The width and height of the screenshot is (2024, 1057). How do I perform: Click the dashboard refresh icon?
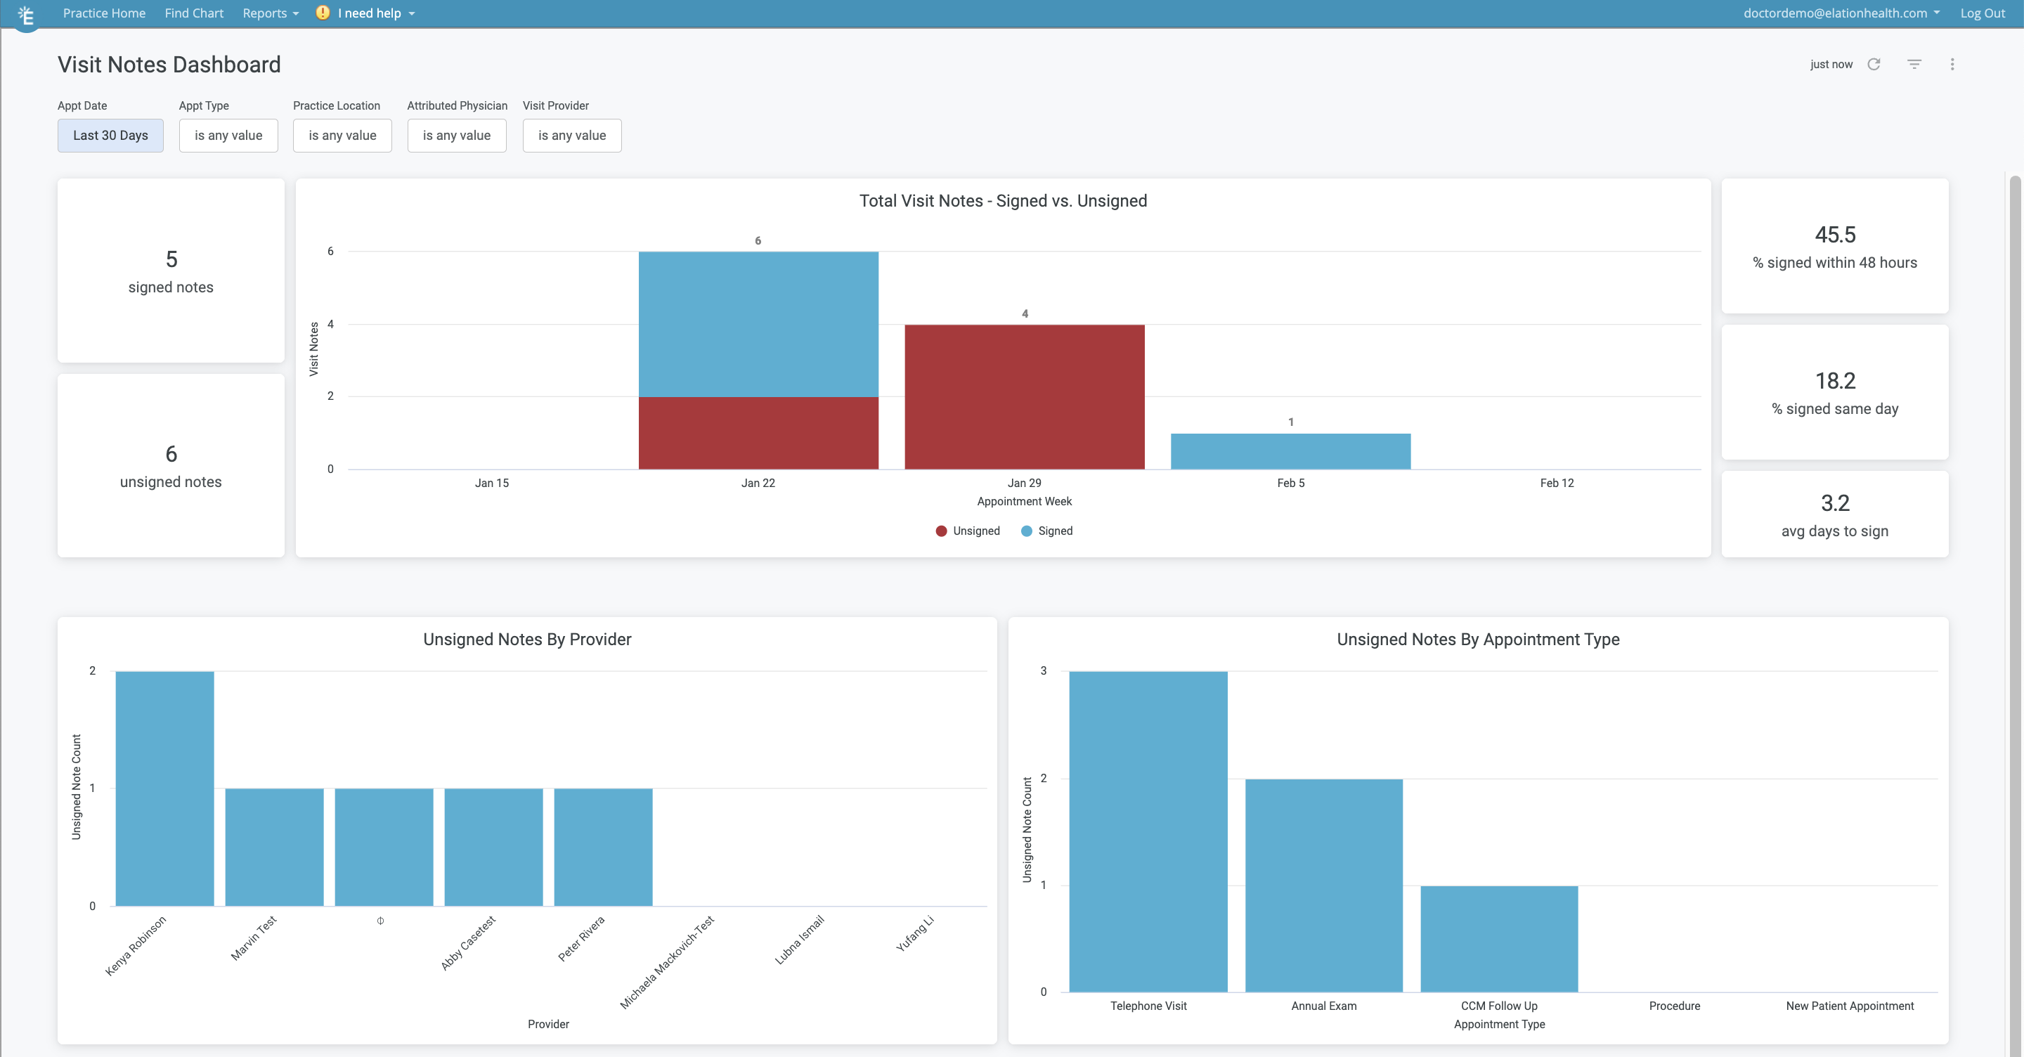pyautogui.click(x=1875, y=65)
